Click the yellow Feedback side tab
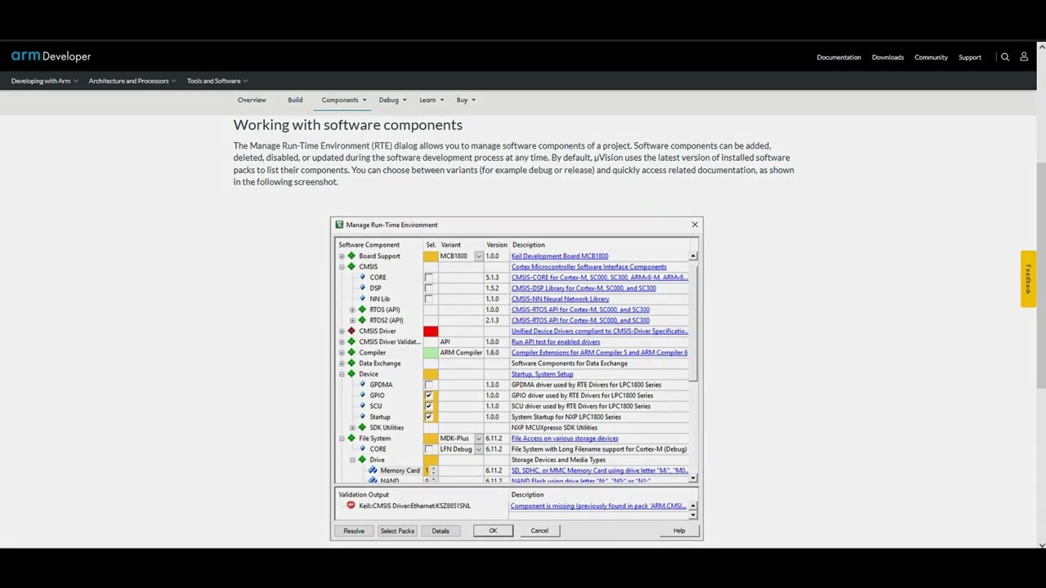This screenshot has width=1046, height=588. tap(1028, 279)
